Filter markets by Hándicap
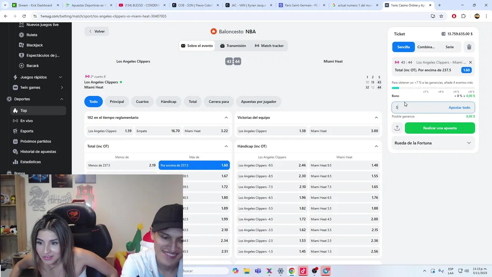Image resolution: width=492 pixels, height=277 pixels. tap(168, 102)
